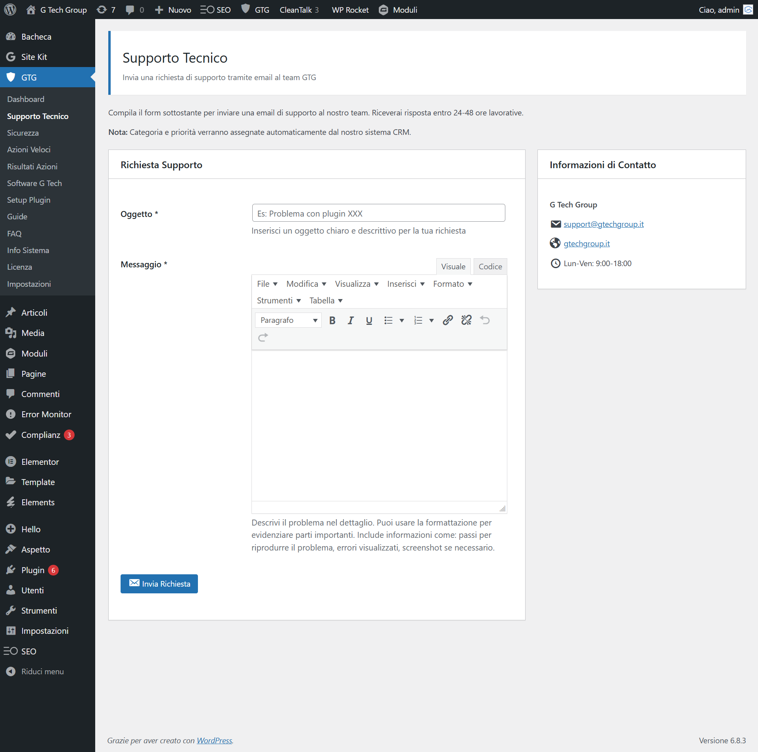Collapse sidebar with Riduci menu

click(x=42, y=671)
